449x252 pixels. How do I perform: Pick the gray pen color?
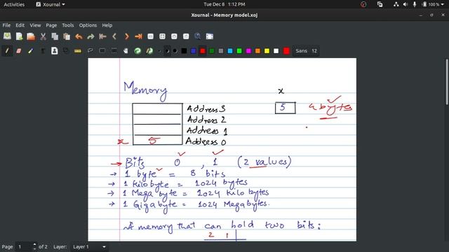point(221,51)
